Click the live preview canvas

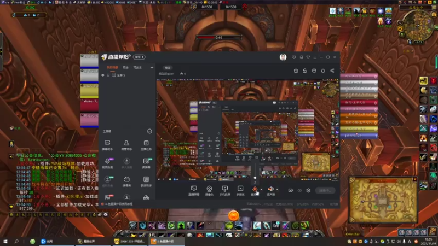[x=248, y=130]
